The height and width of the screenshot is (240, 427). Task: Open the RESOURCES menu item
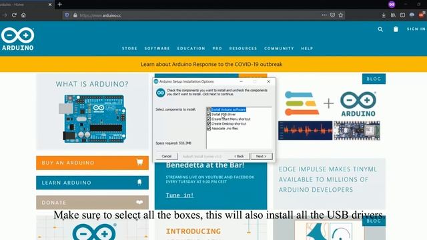click(x=243, y=49)
